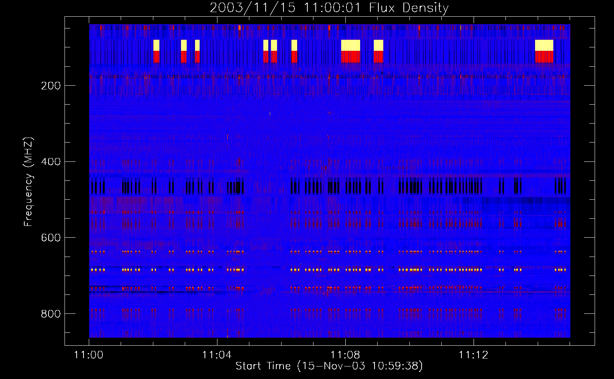Screen dimensions: 614x379
Task: Click the 400 frequency tick label
Action: pos(51,162)
